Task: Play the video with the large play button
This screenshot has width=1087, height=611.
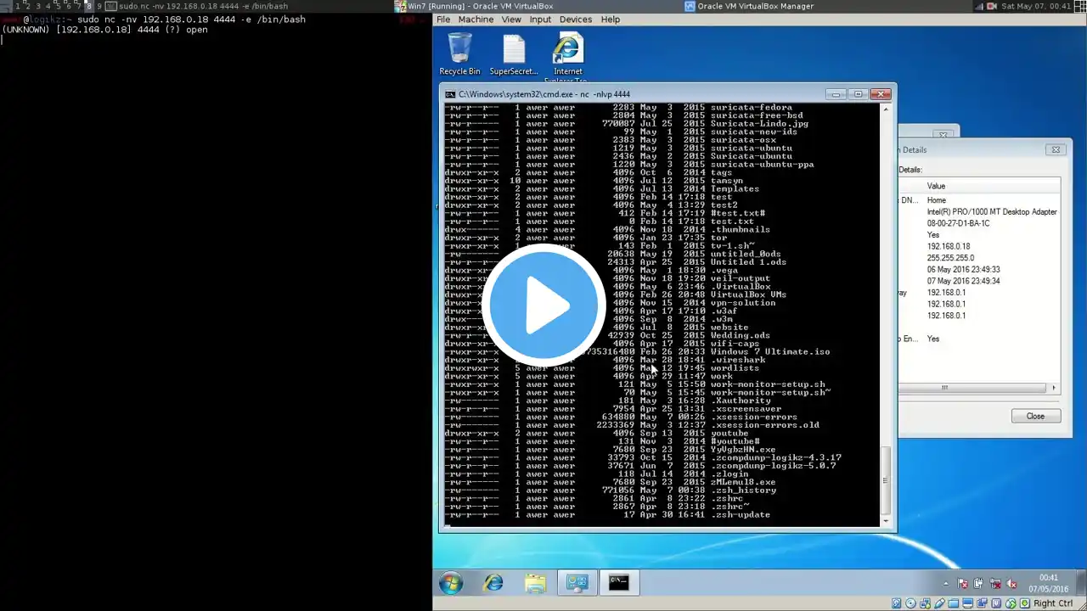Action: [x=543, y=305]
